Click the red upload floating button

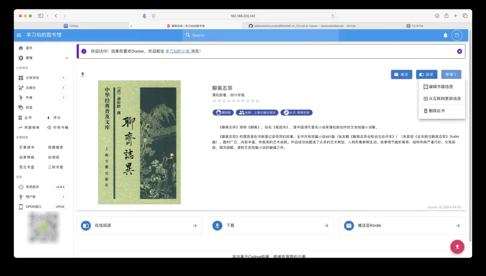tap(457, 246)
